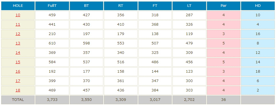The width and height of the screenshot is (276, 106).
Task: Open hole 10 link
Action: coord(18,15)
